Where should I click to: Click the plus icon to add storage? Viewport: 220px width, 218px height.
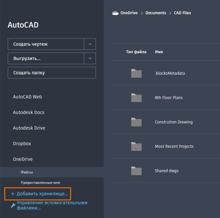pyautogui.click(x=13, y=194)
